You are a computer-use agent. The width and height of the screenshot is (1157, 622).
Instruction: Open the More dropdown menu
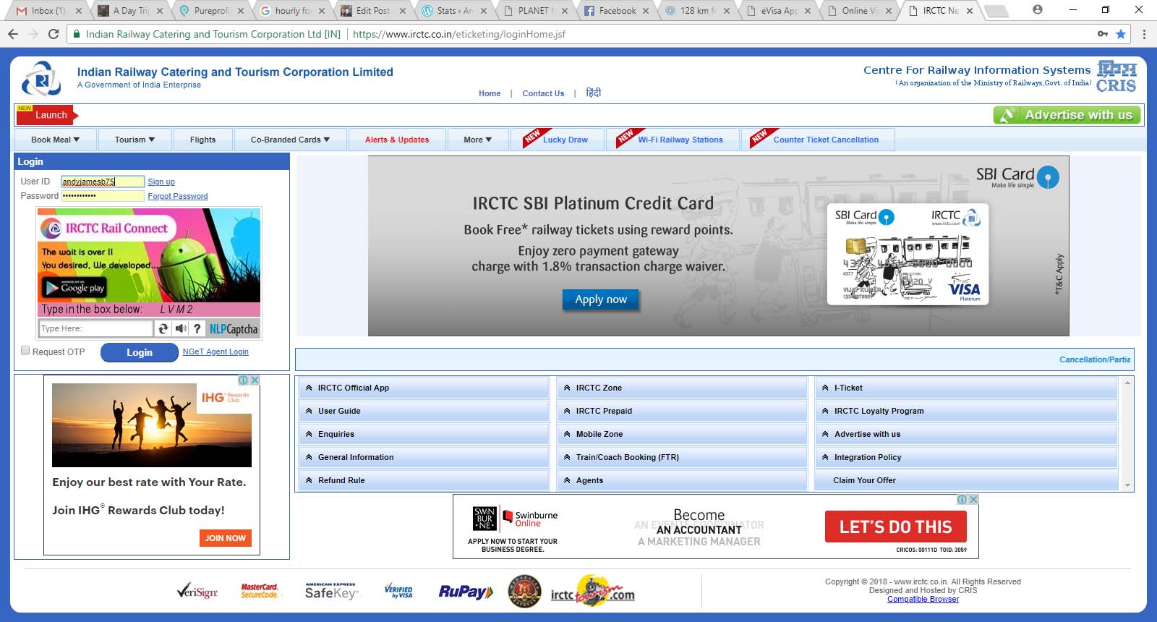(x=477, y=140)
